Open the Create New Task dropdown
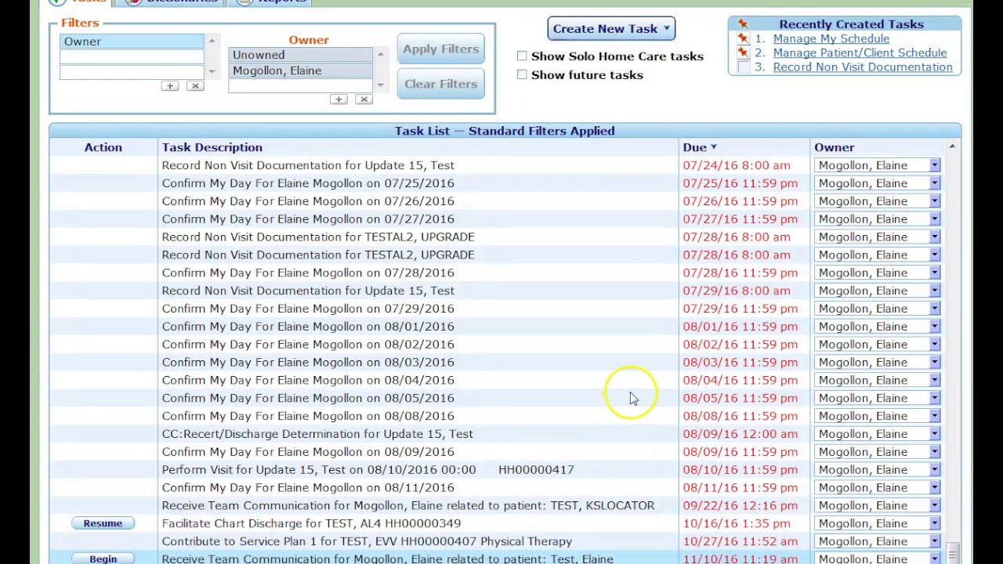Image resolution: width=1003 pixels, height=564 pixels. coord(611,29)
